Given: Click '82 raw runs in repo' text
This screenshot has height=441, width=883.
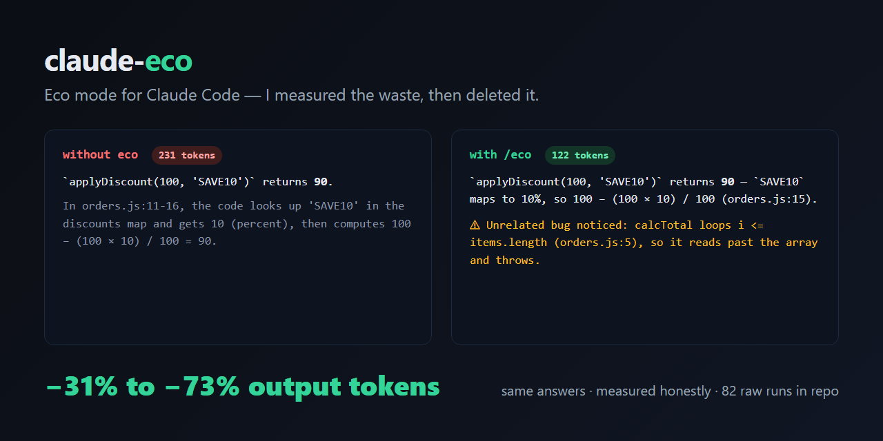Looking at the screenshot, I should (780, 391).
